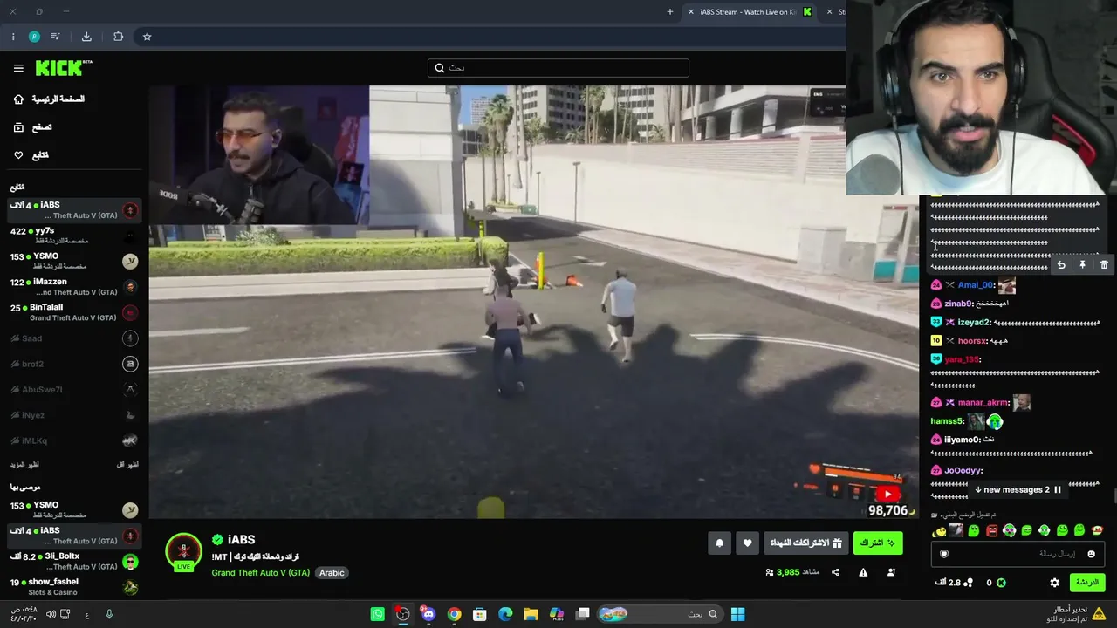The height and width of the screenshot is (628, 1117).
Task: Open 3li_Boltx recommended channel
Action: pyautogui.click(x=74, y=561)
